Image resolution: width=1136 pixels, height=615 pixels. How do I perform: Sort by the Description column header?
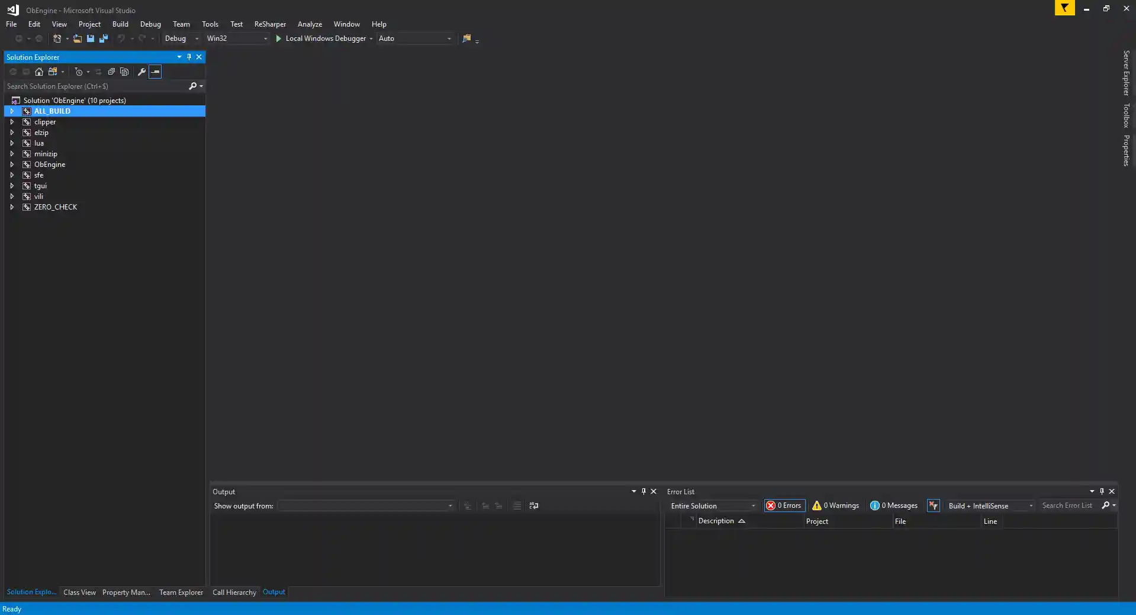tap(716, 521)
